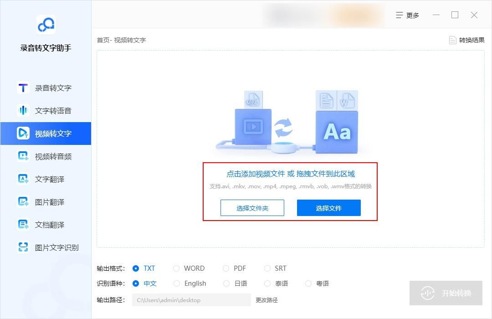492x319 pixels.
Task: Open 图片文字识别 from the sidebar
Action: [46, 247]
